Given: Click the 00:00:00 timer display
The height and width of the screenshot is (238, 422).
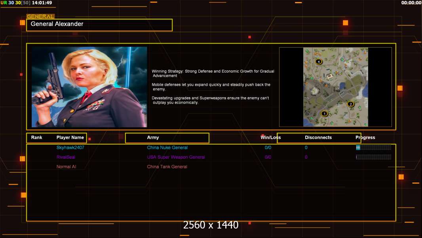Looking at the screenshot, I should point(411,3).
